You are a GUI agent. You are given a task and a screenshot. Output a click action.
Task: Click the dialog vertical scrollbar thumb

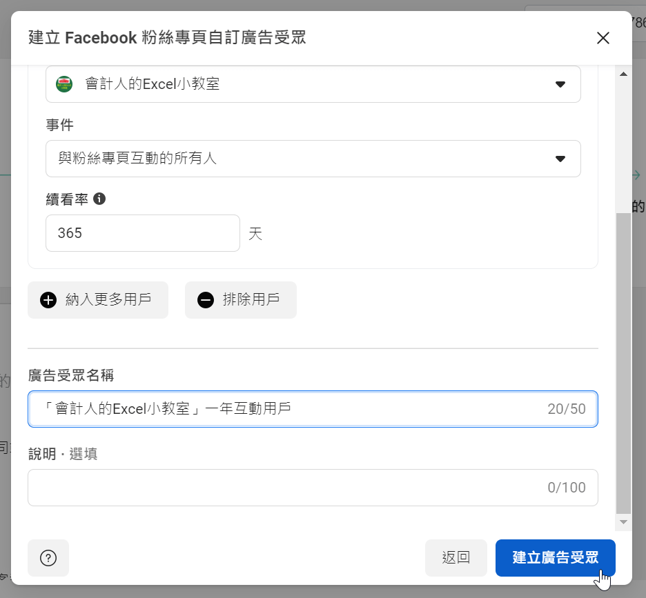pyautogui.click(x=624, y=363)
